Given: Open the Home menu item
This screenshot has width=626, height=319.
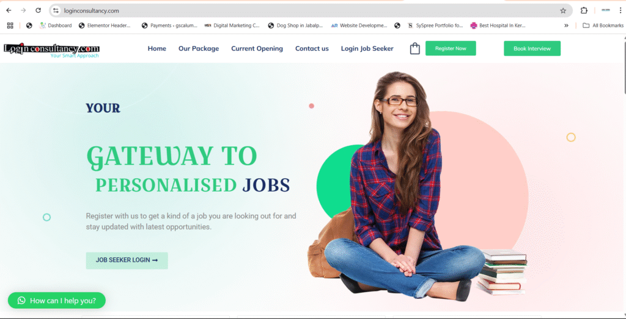Looking at the screenshot, I should 157,49.
